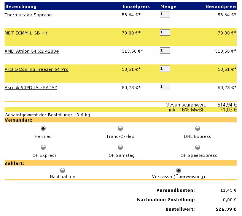
Task: Choose Nachnahme payment radio button
Action: pyautogui.click(x=62, y=171)
